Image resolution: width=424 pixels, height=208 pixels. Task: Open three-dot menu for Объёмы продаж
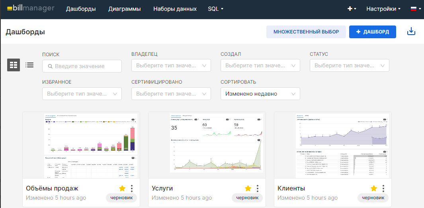132,188
